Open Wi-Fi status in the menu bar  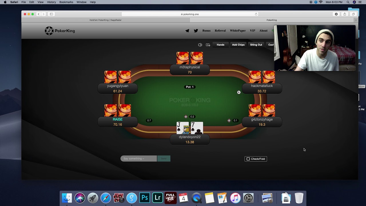click(321, 2)
